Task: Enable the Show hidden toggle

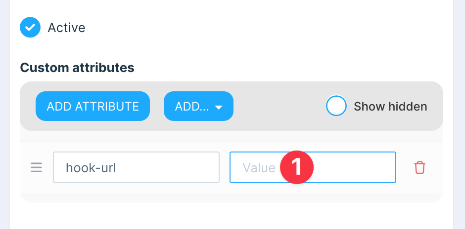Action: [336, 106]
